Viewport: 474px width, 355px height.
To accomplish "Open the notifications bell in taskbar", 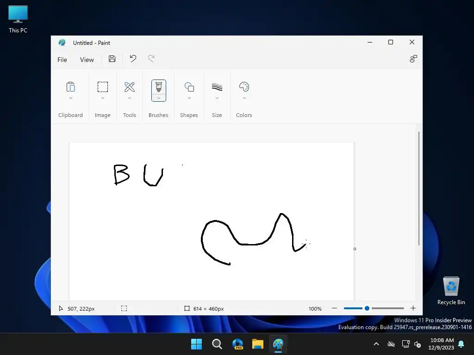I will coord(462,344).
